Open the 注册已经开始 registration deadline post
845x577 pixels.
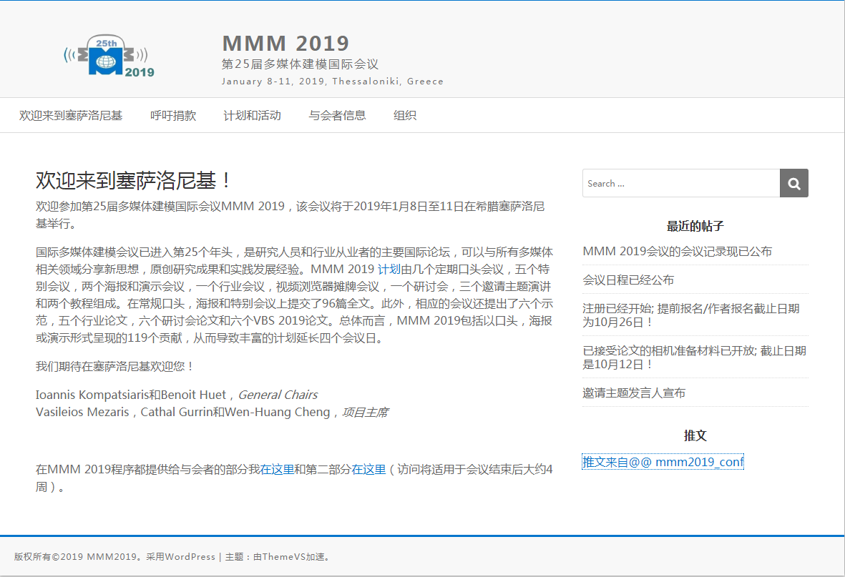coord(691,315)
